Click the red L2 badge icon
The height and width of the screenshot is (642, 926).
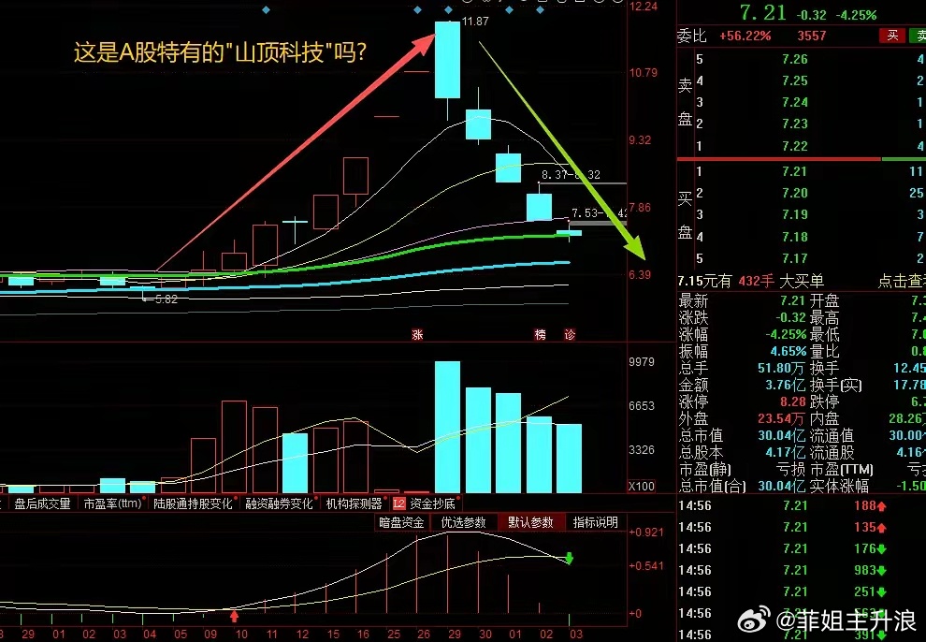click(x=399, y=503)
